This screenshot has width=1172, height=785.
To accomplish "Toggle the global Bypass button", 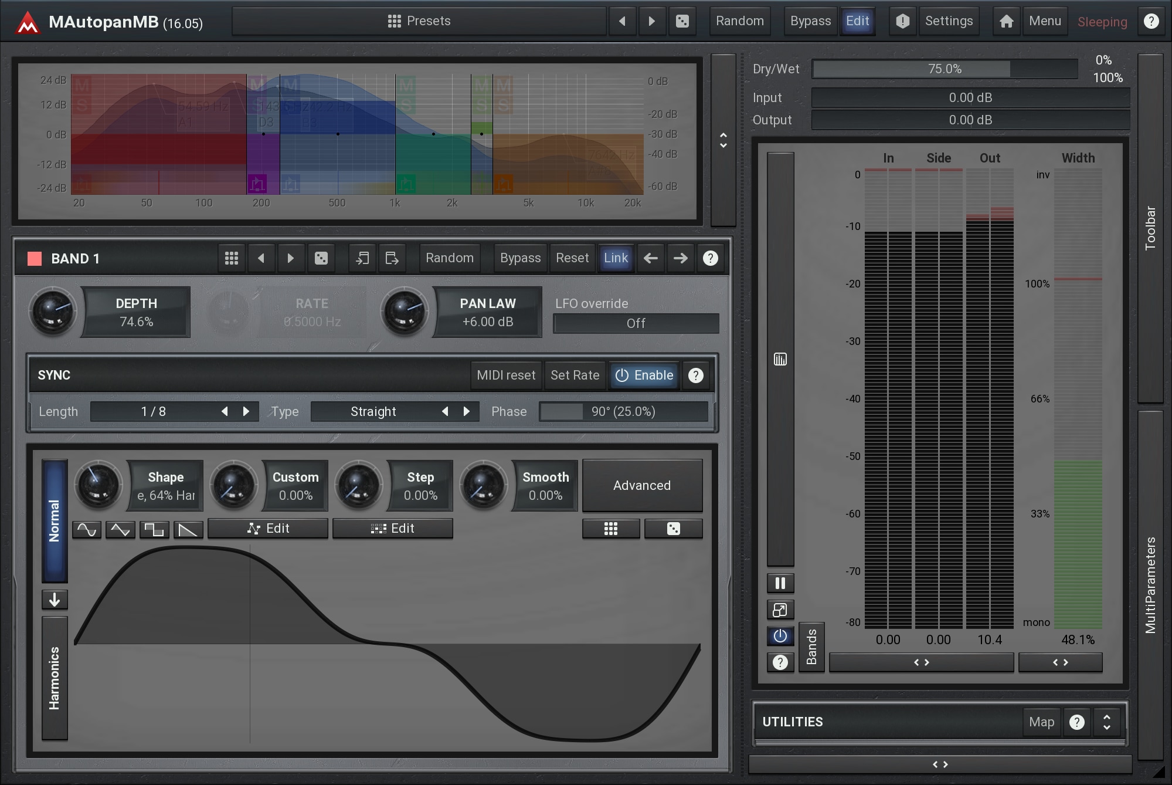I will coord(810,21).
